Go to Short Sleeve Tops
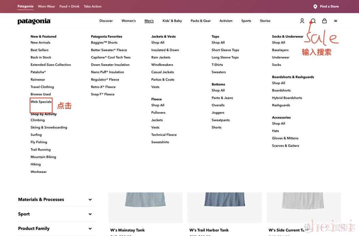The height and width of the screenshot is (236, 359). pyautogui.click(x=225, y=50)
